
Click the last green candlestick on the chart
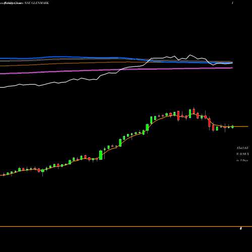232,127
